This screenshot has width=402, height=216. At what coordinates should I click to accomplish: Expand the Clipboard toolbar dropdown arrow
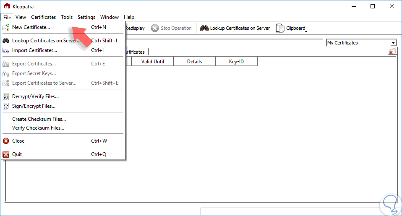[306, 31]
